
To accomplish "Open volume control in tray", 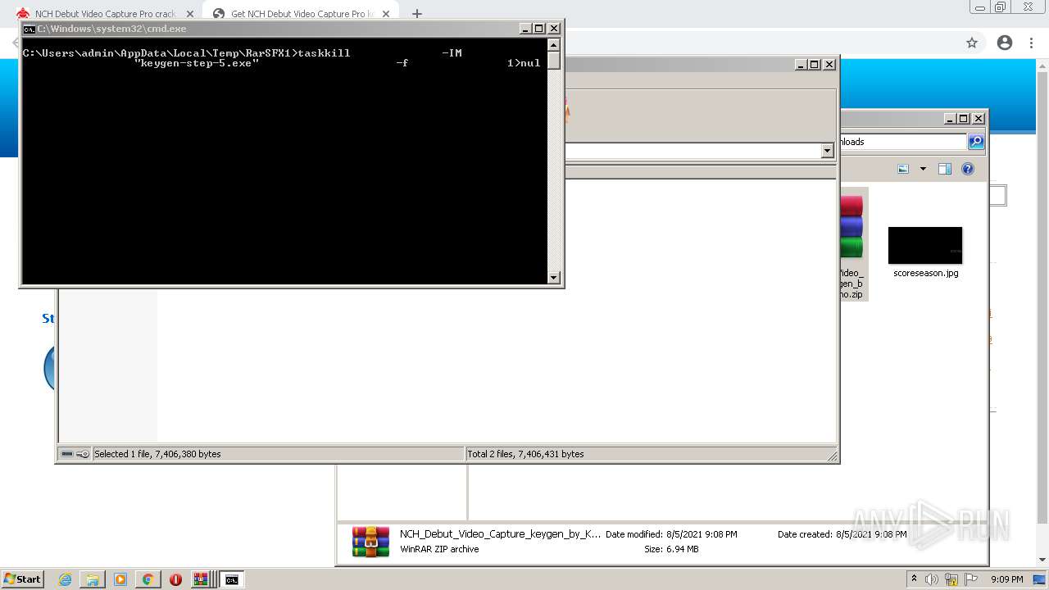I will (x=931, y=579).
